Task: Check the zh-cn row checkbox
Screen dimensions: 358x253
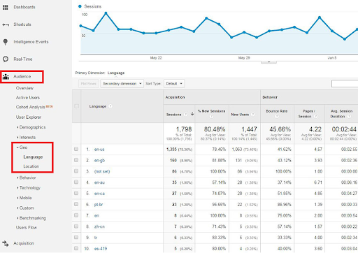Action: point(76,226)
